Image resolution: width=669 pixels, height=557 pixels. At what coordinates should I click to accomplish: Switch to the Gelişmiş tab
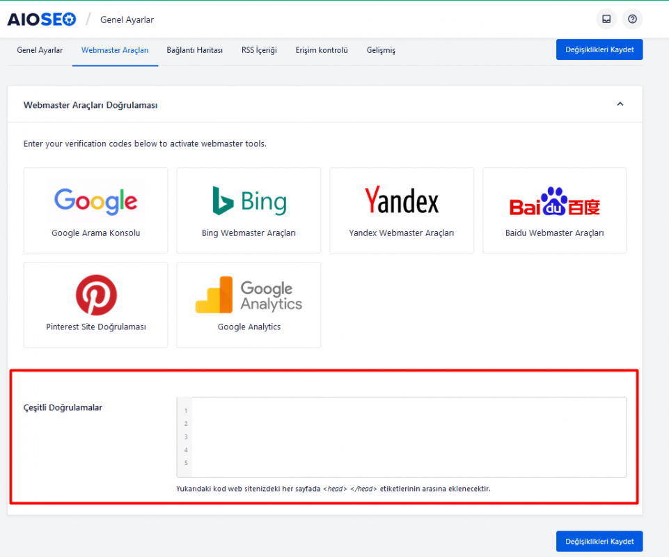pyautogui.click(x=381, y=50)
